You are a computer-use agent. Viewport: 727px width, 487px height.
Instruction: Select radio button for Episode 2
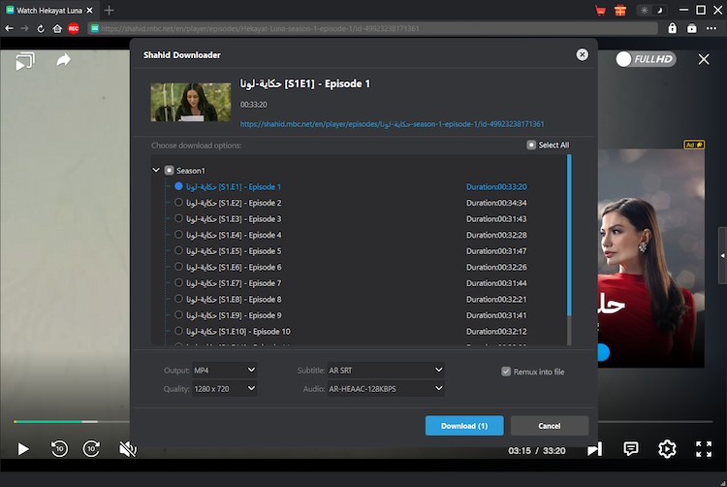[x=178, y=203]
